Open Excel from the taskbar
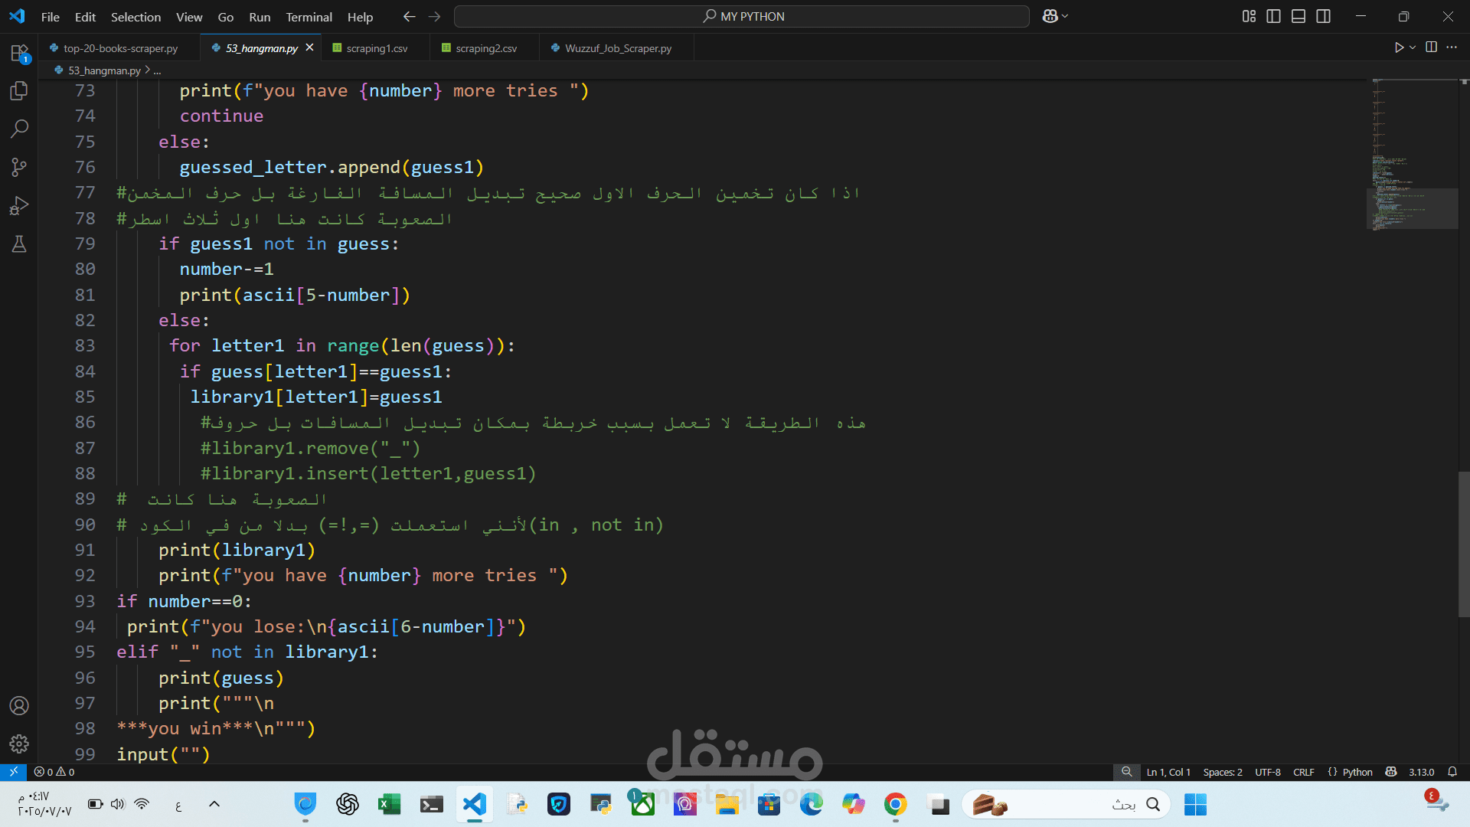 tap(390, 804)
